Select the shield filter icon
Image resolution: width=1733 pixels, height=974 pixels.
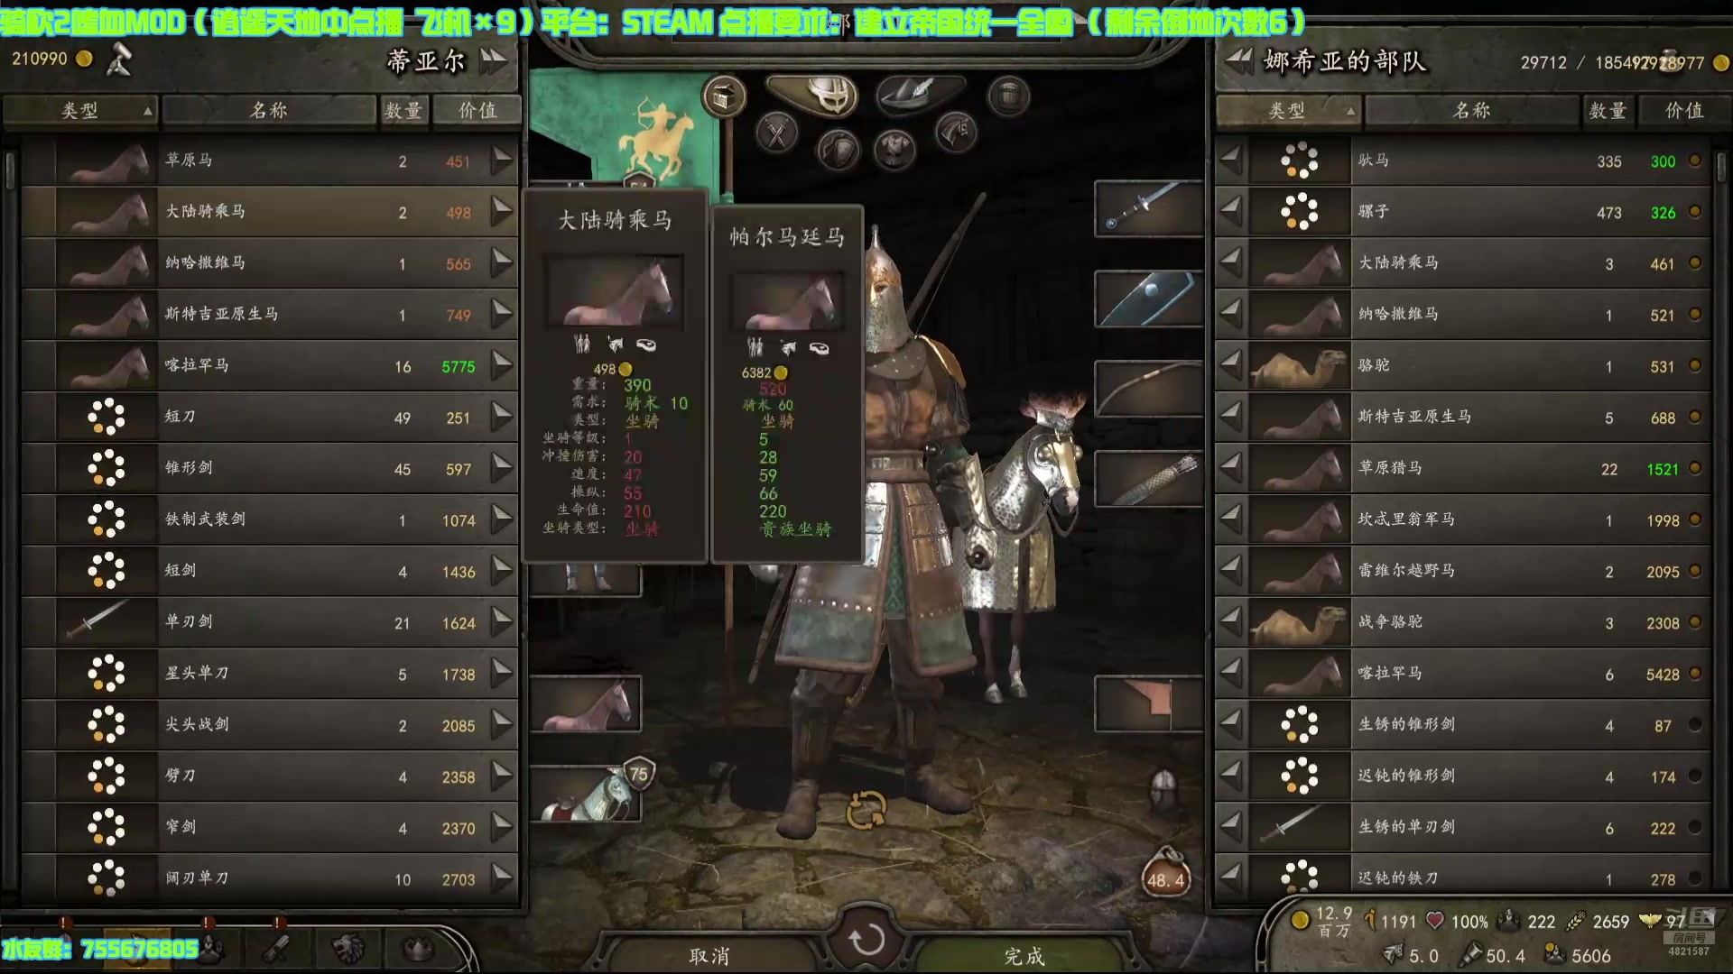[838, 149]
